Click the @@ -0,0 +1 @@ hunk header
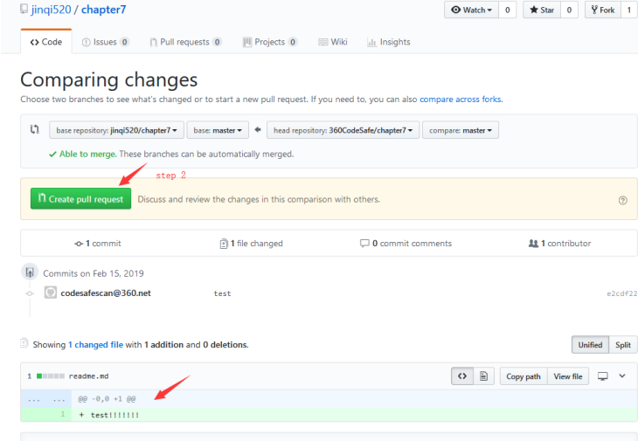The image size is (638, 441). coord(107,399)
